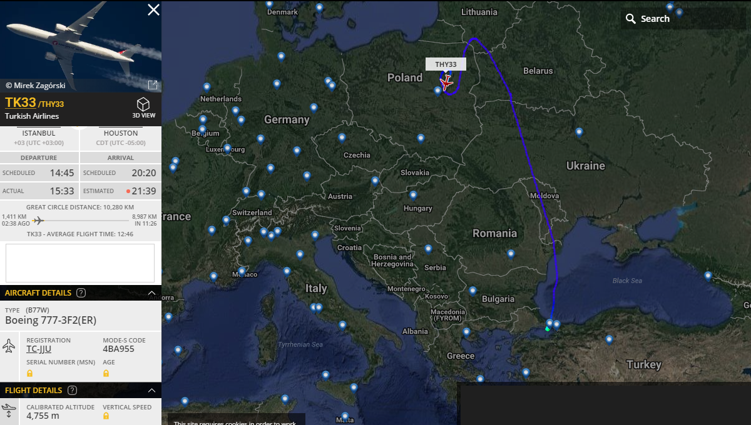Viewport: 751px width, 425px height.
Task: Click the Serial Number lock icon
Action: pos(29,373)
